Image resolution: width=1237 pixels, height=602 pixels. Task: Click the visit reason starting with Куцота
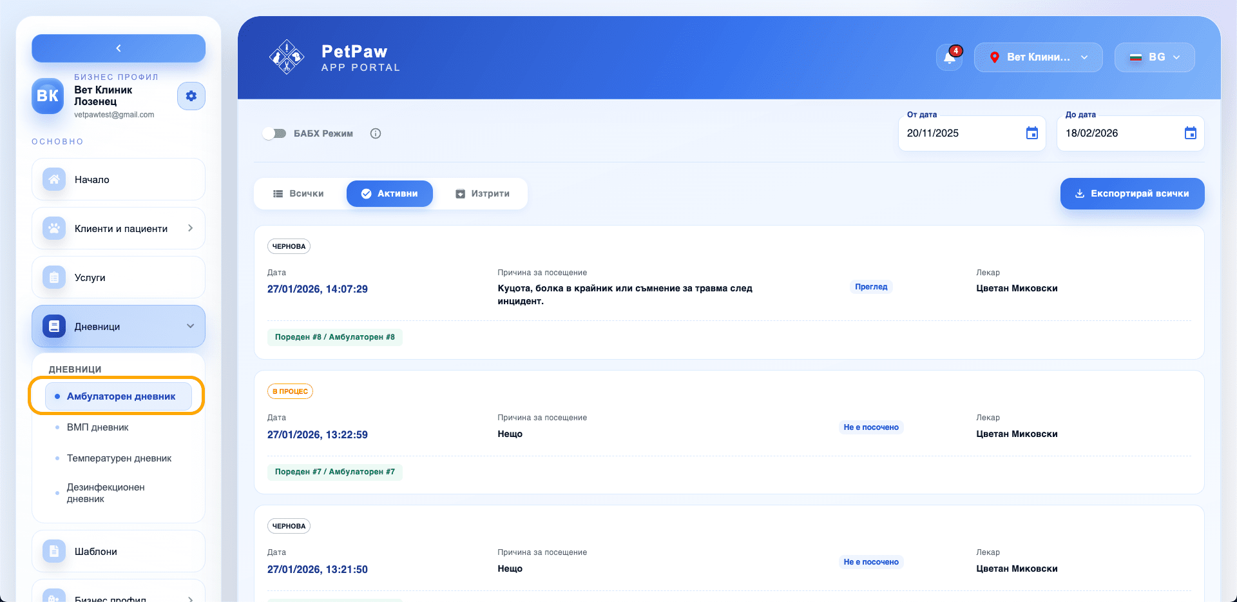[x=625, y=295]
